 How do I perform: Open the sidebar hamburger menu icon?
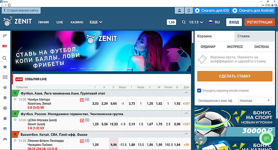point(5,36)
